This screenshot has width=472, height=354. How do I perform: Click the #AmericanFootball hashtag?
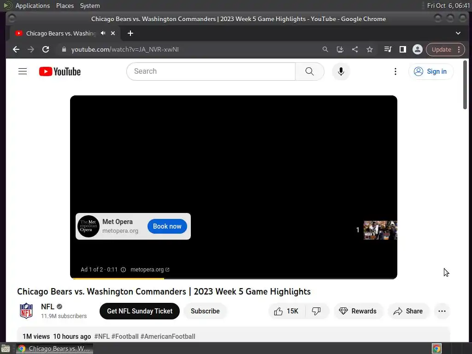coord(168,336)
